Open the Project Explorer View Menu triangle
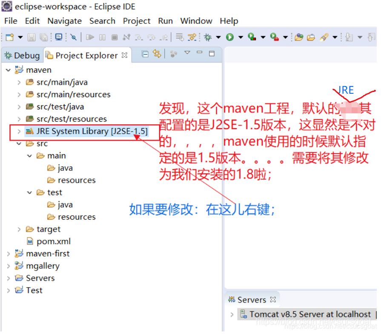Screen dimensions: 381x334 pos(187,52)
